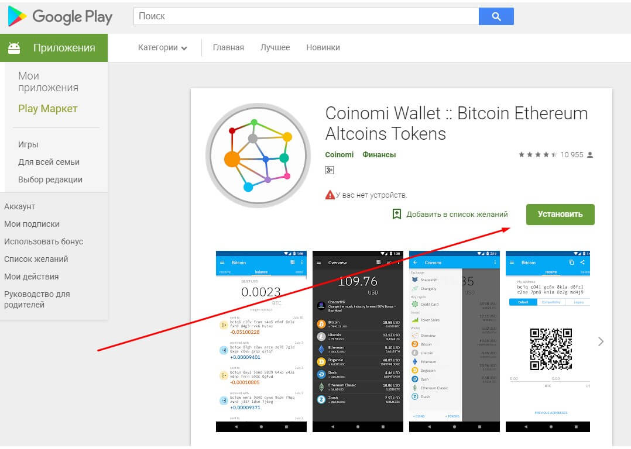The image size is (631, 449).
Task: Open the Финансы category link
Action: tap(379, 155)
